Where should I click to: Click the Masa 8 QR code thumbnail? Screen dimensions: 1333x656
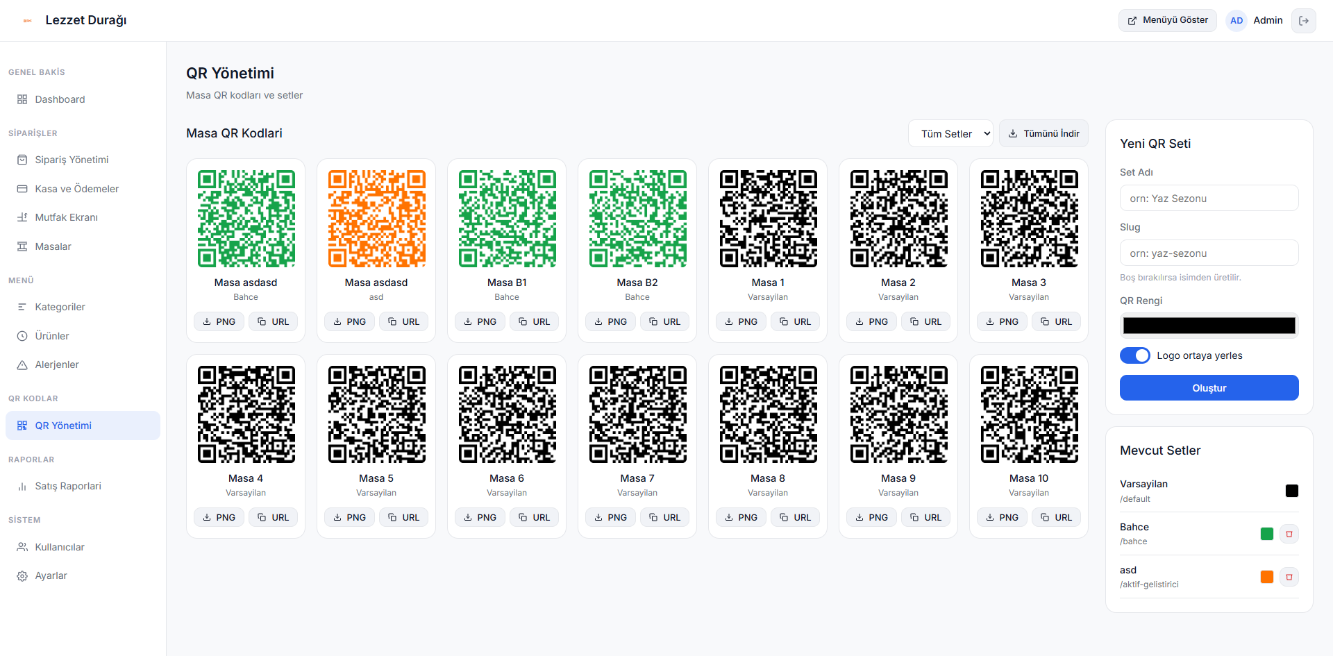tap(768, 414)
